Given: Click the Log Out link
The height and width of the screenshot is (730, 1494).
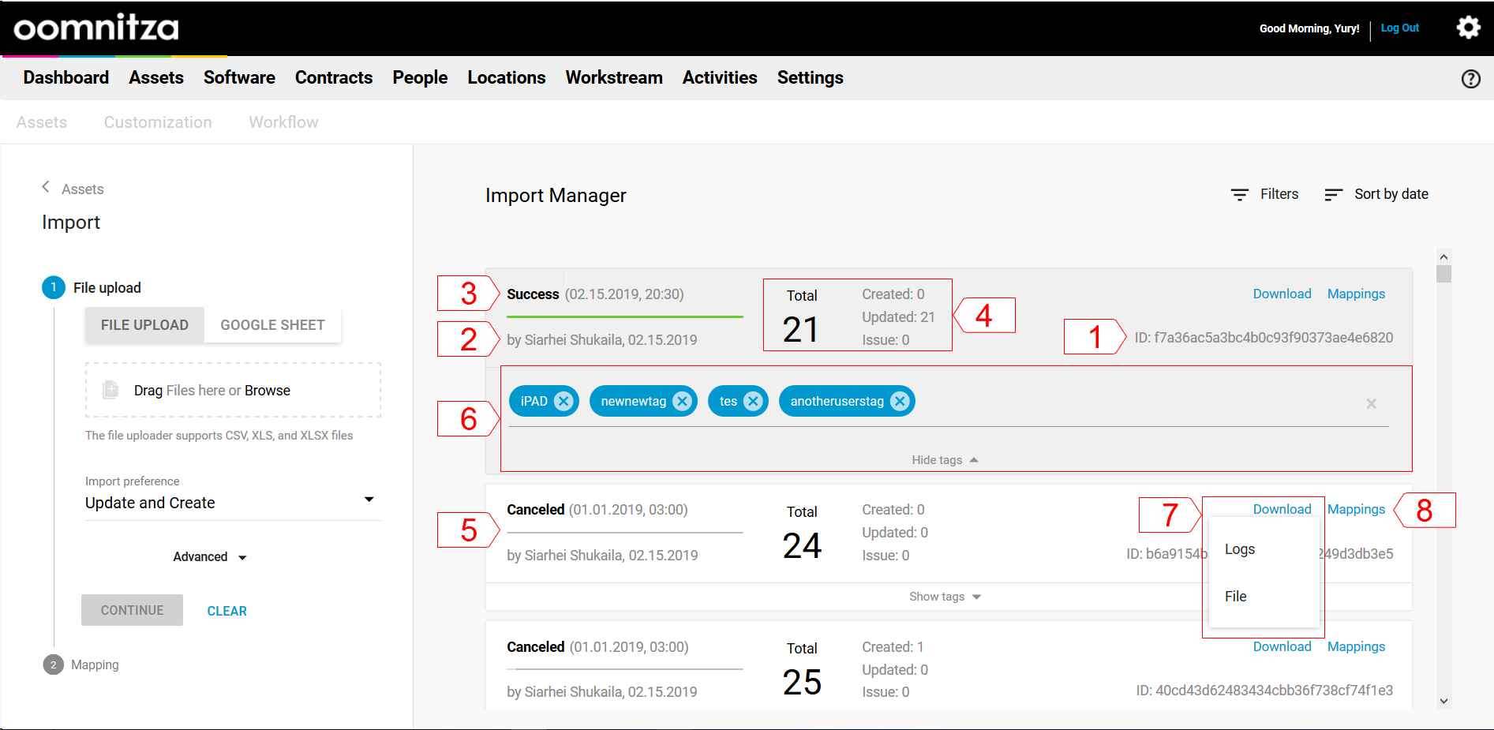Looking at the screenshot, I should point(1399,28).
